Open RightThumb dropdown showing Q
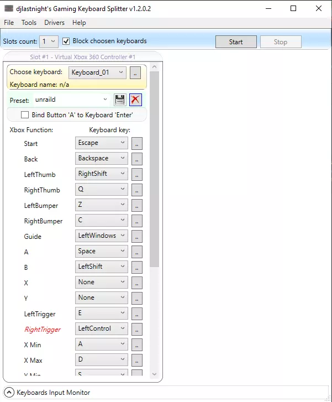Viewport: 332px width, 402px height. pos(102,189)
